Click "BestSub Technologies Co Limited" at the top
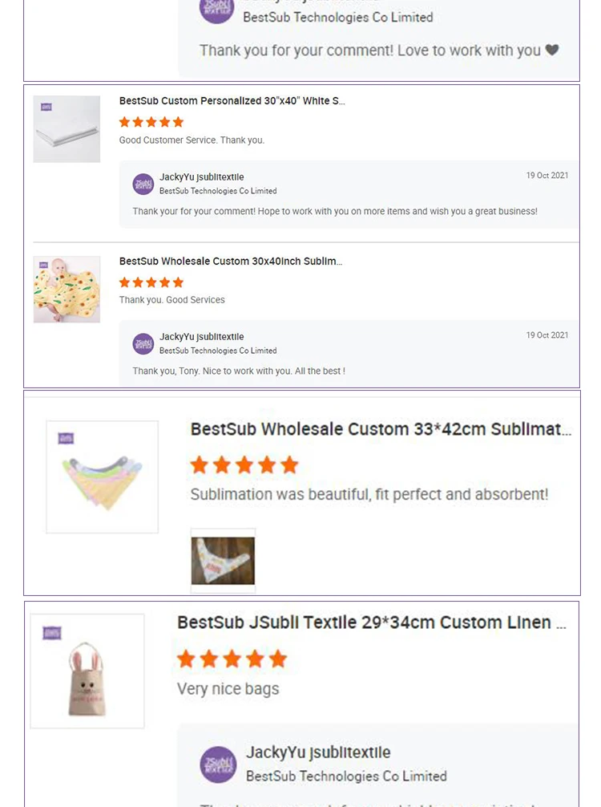This screenshot has height=807, width=601. tap(337, 17)
